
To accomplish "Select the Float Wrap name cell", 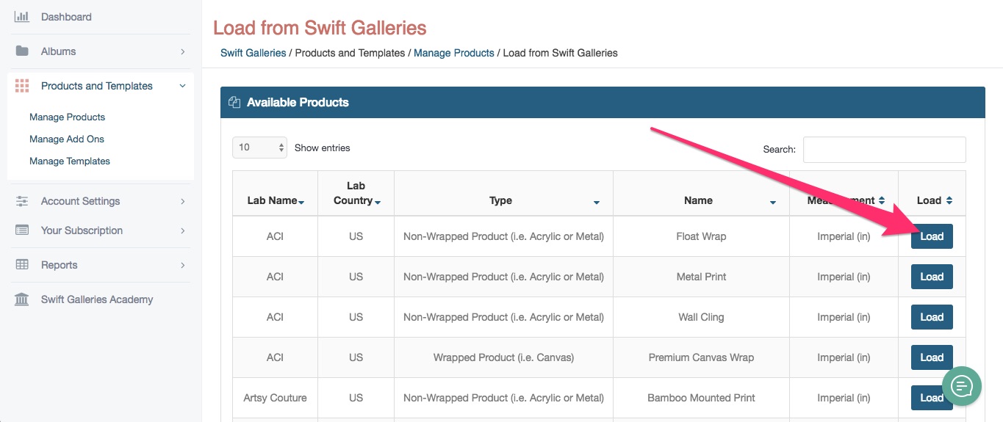I will pyautogui.click(x=701, y=236).
